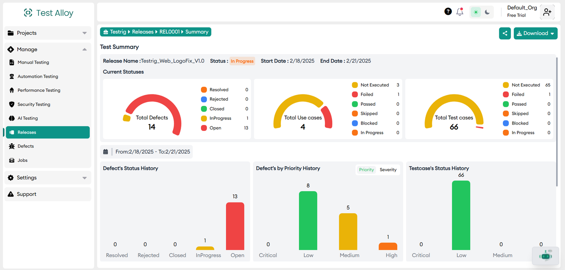Image resolution: width=565 pixels, height=270 pixels.
Task: Click the Defects bug icon
Action: click(12, 146)
